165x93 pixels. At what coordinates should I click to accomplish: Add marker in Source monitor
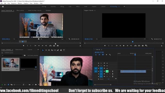click(23, 46)
